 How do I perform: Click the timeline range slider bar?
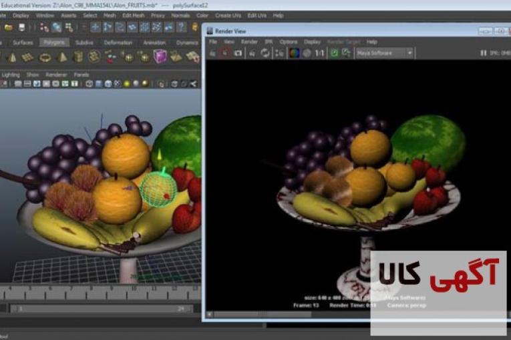(100, 309)
